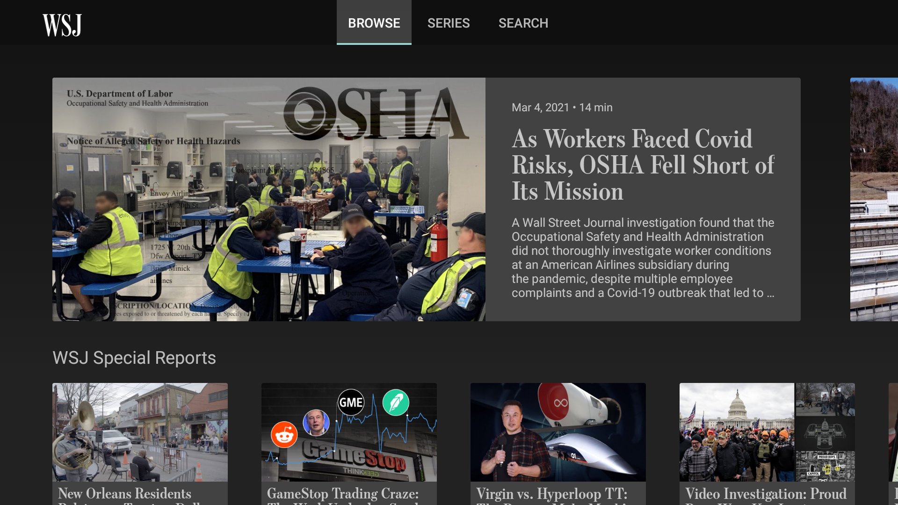Open the Virgin vs. Hyperloop TT thumbnail

(558, 432)
